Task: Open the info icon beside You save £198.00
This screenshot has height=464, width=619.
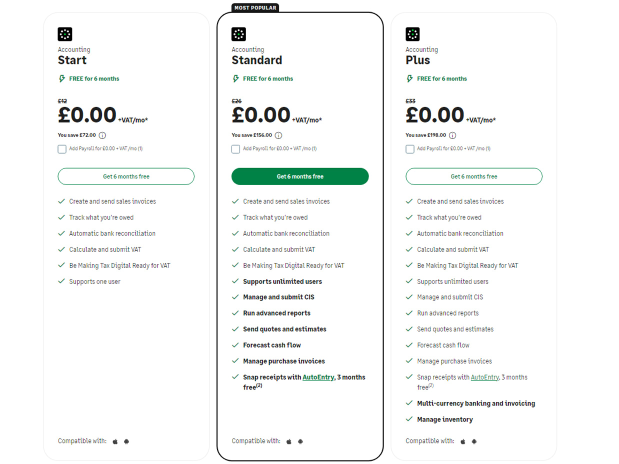Action: click(452, 135)
